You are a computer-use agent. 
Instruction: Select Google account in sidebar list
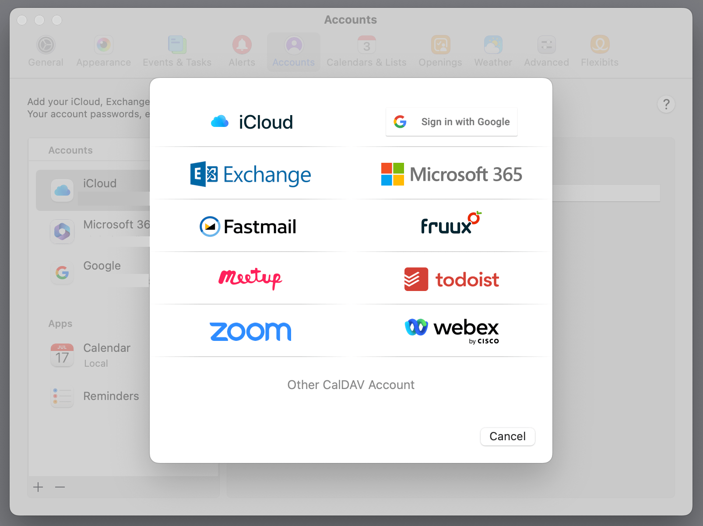click(x=93, y=272)
